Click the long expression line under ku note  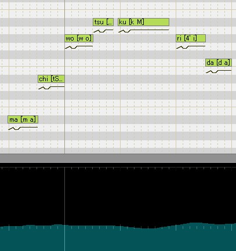point(144,31)
